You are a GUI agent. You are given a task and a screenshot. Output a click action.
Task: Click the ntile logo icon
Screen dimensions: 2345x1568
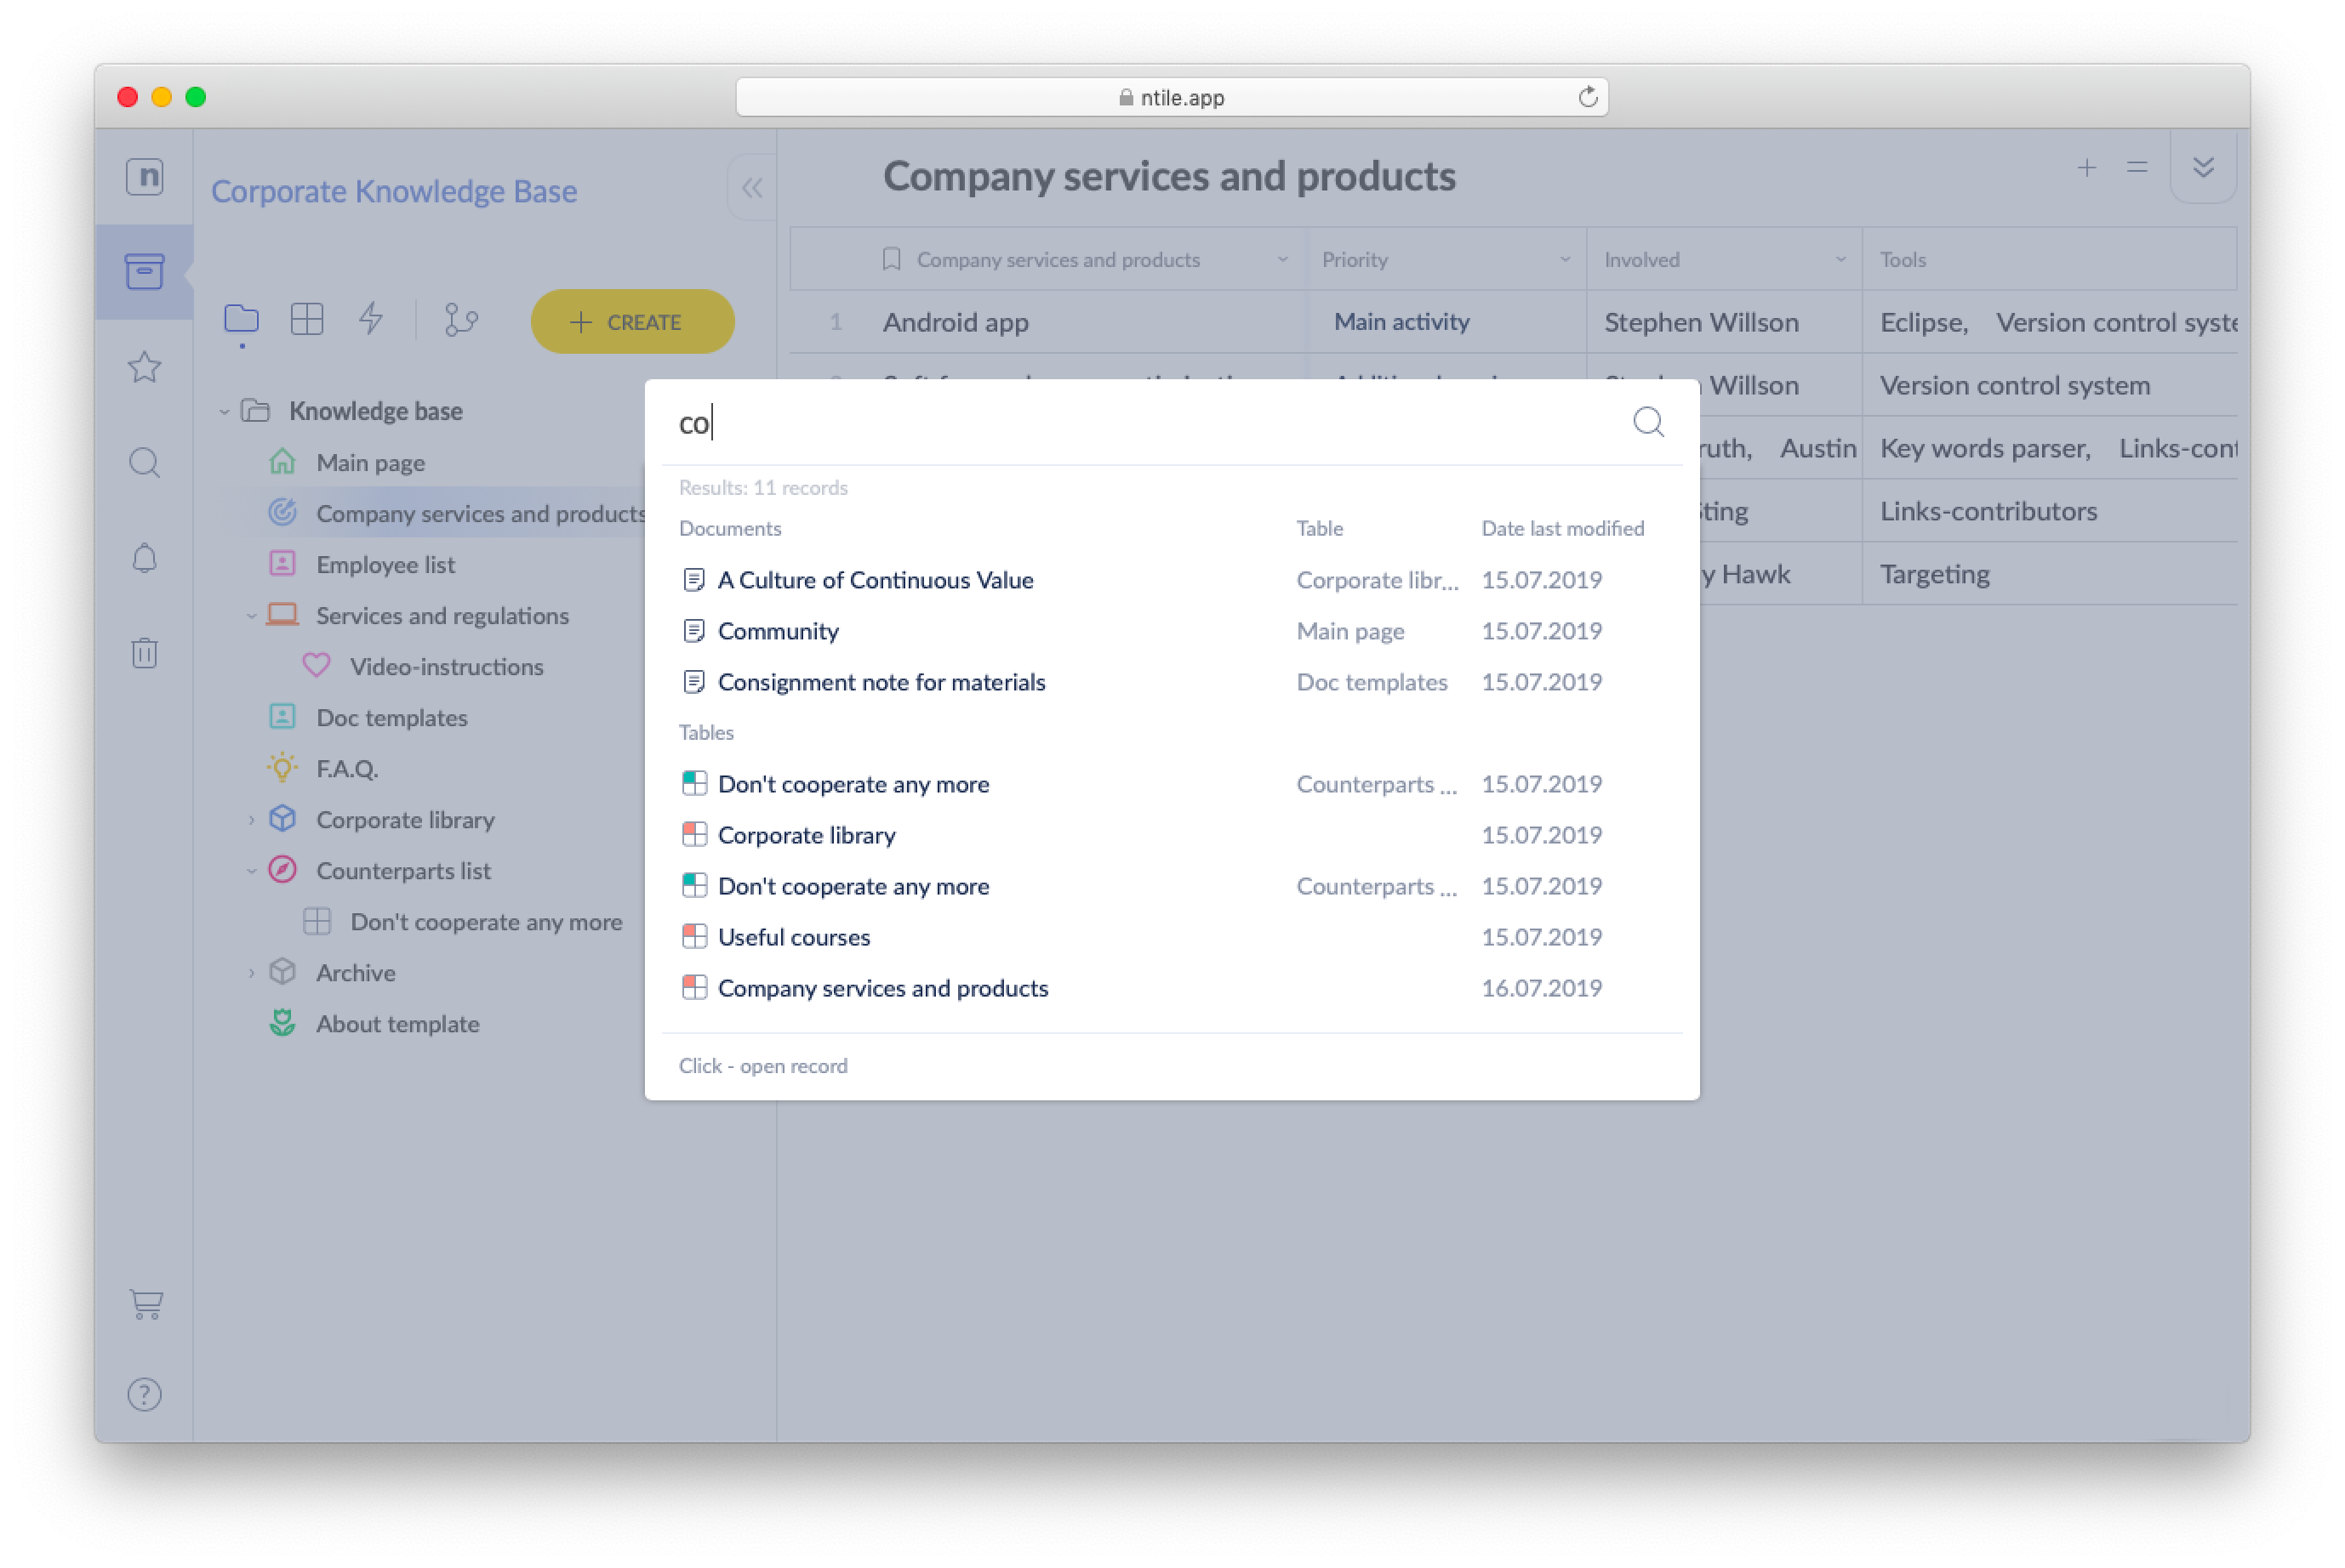click(145, 177)
